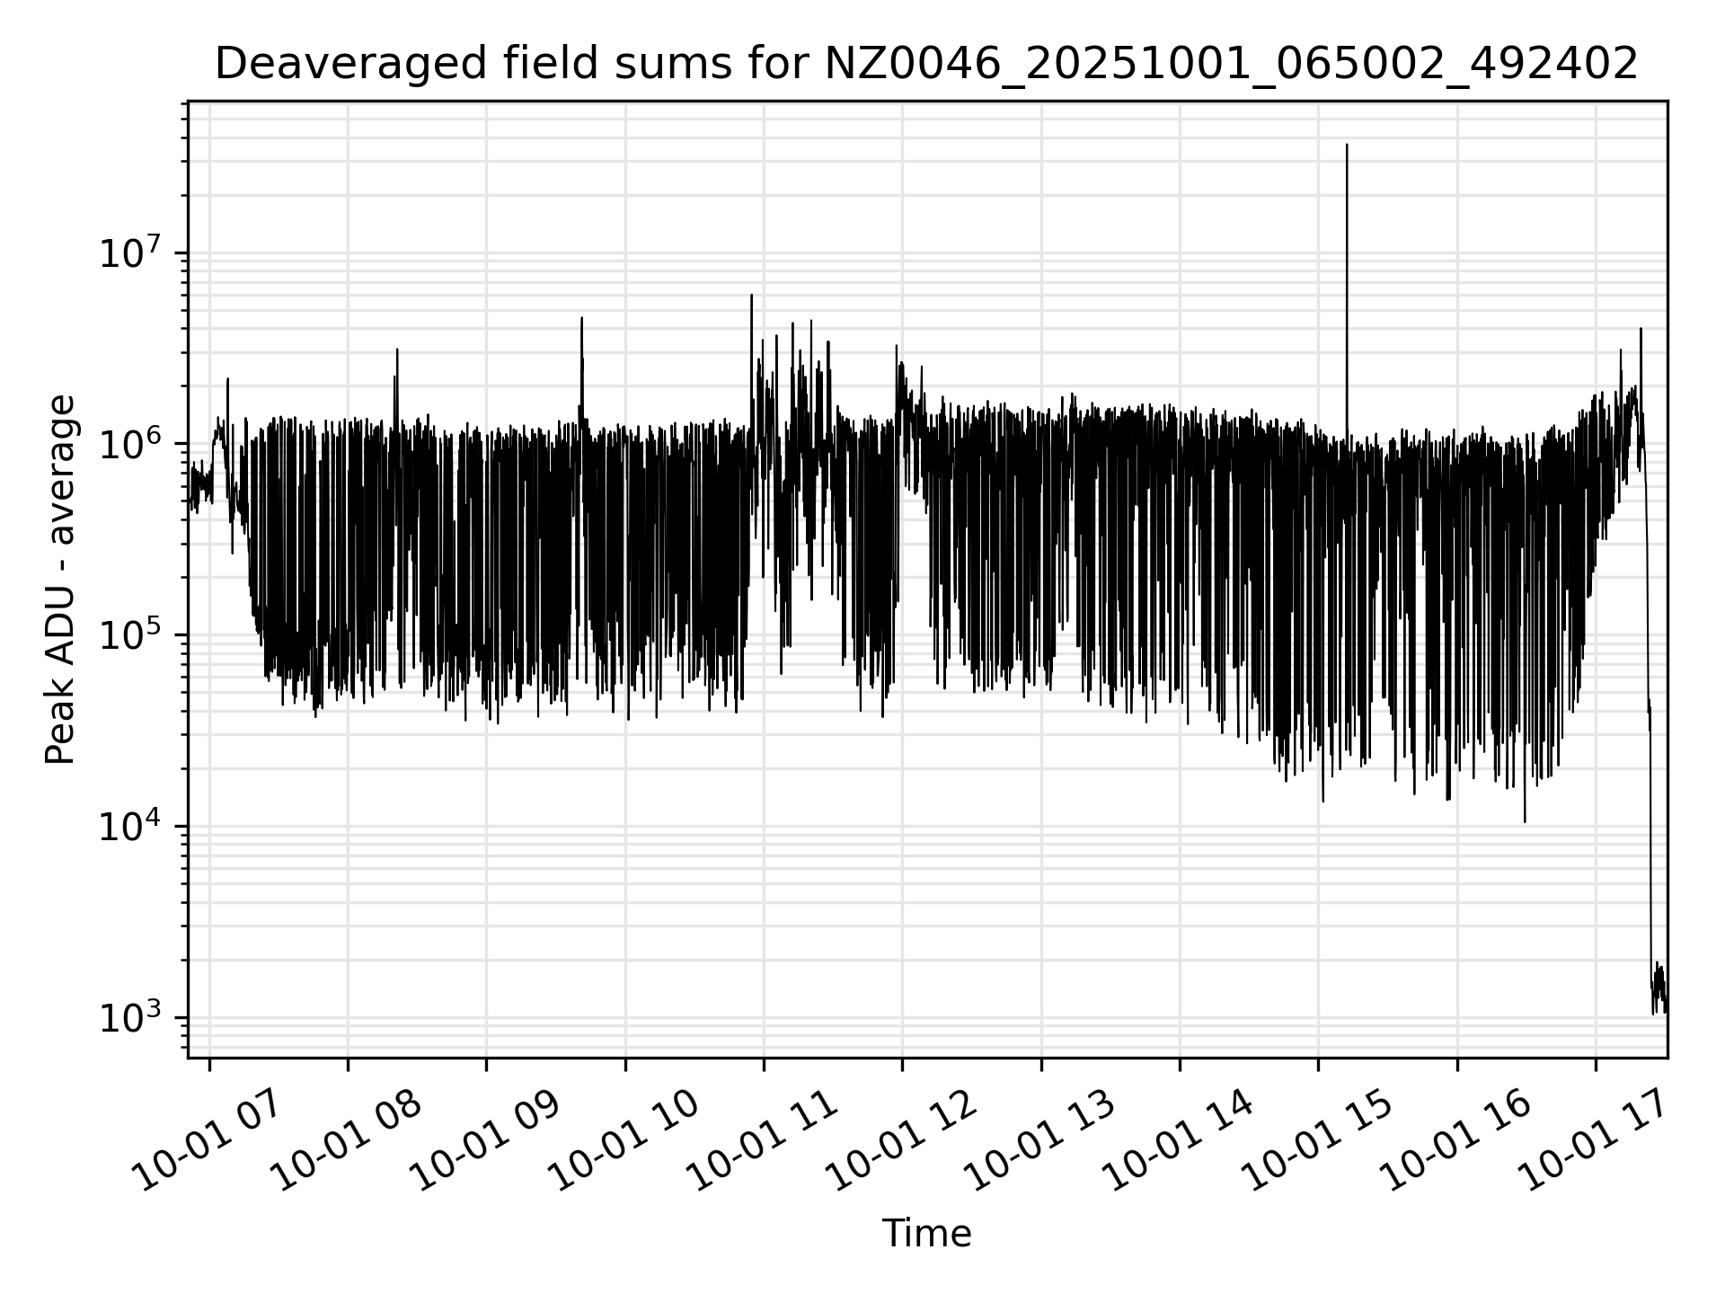
Task: Click the 'Peak ADU - average' y-axis label
Action: click(61, 580)
